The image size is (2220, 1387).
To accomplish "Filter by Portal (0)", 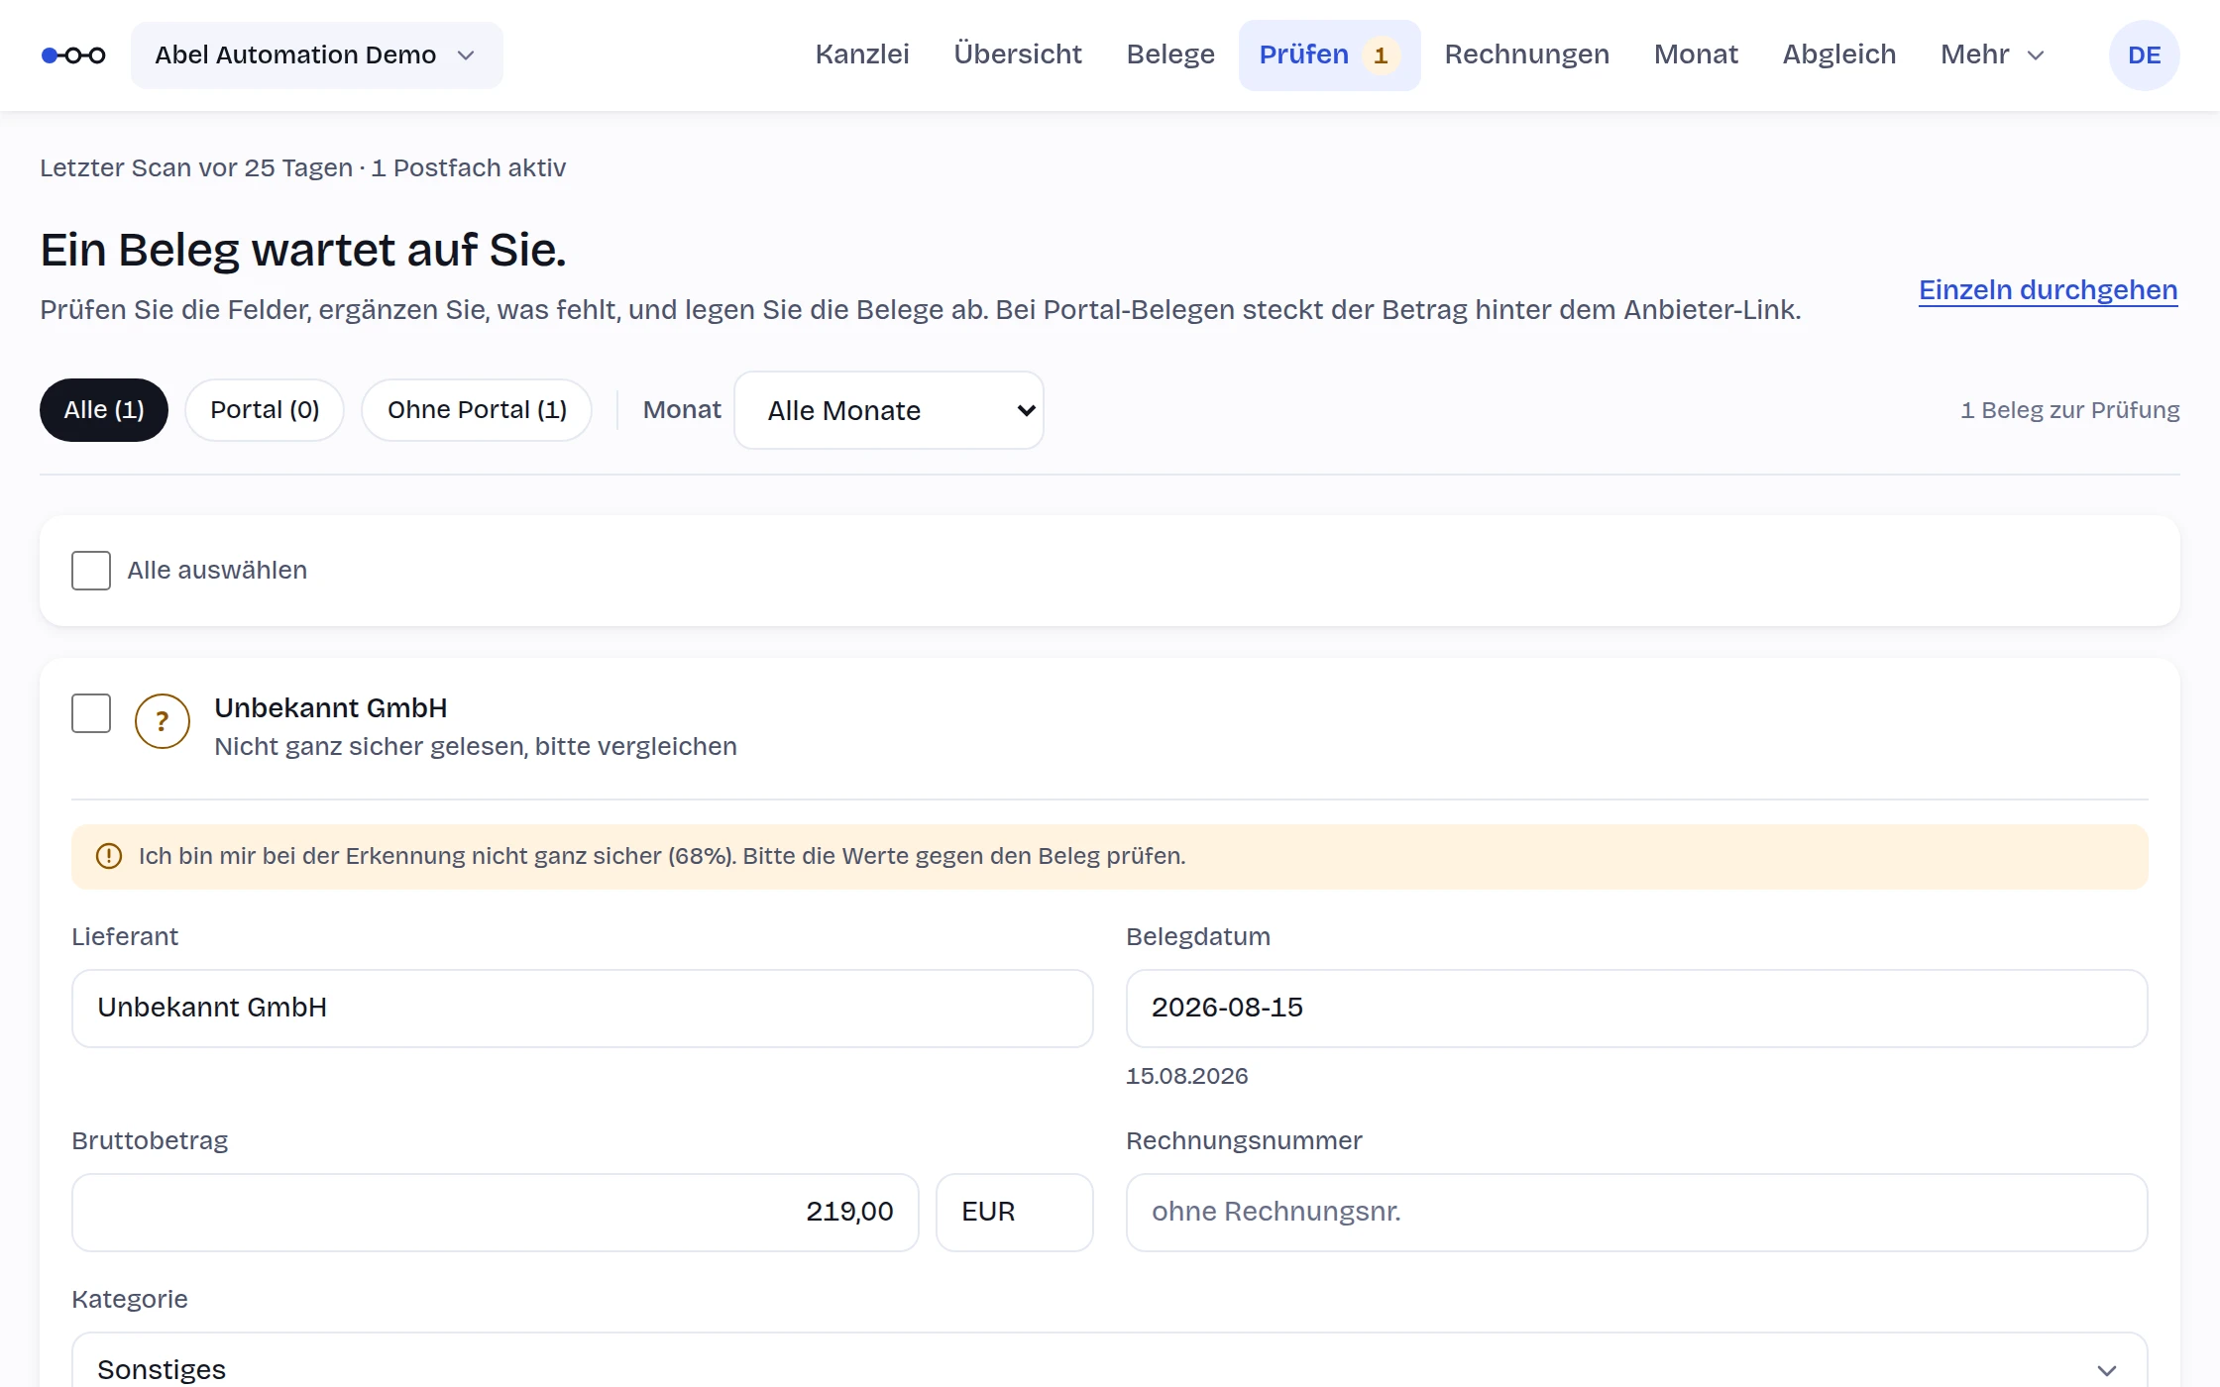I will [x=265, y=410].
